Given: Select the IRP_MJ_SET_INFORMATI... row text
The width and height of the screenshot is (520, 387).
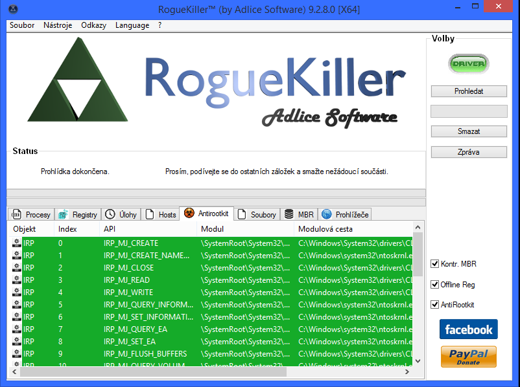Looking at the screenshot, I should pos(148,317).
